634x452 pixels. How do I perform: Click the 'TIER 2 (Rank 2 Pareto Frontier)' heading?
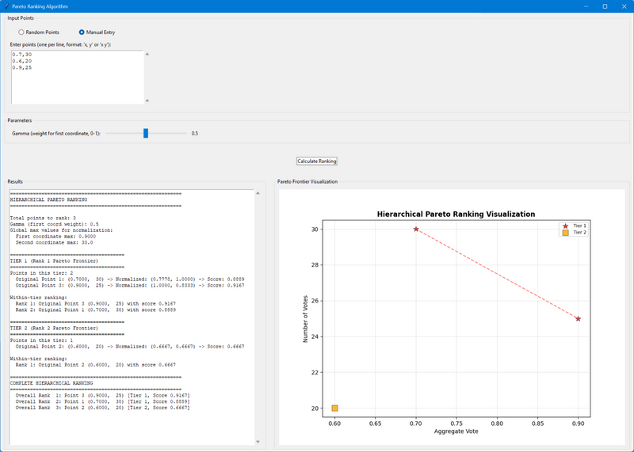(54, 328)
